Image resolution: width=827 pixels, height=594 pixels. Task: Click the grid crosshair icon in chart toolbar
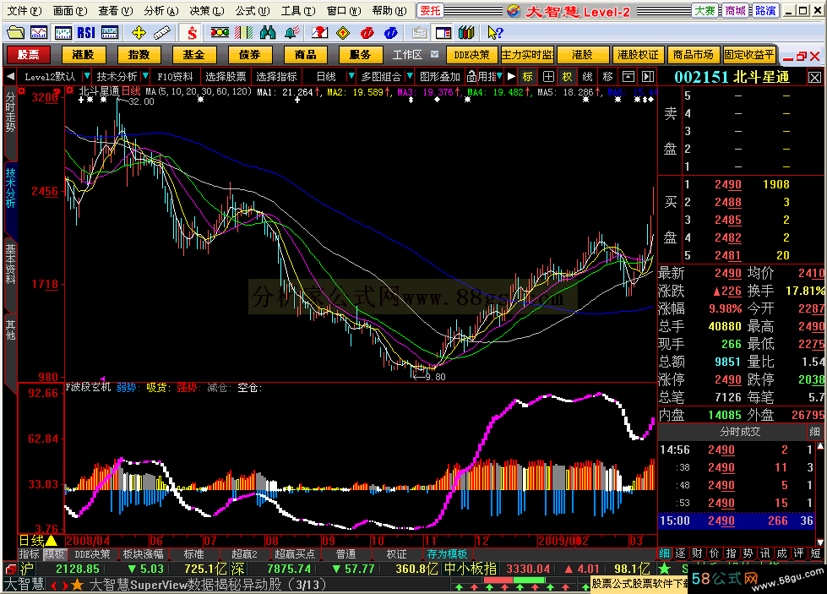click(548, 77)
